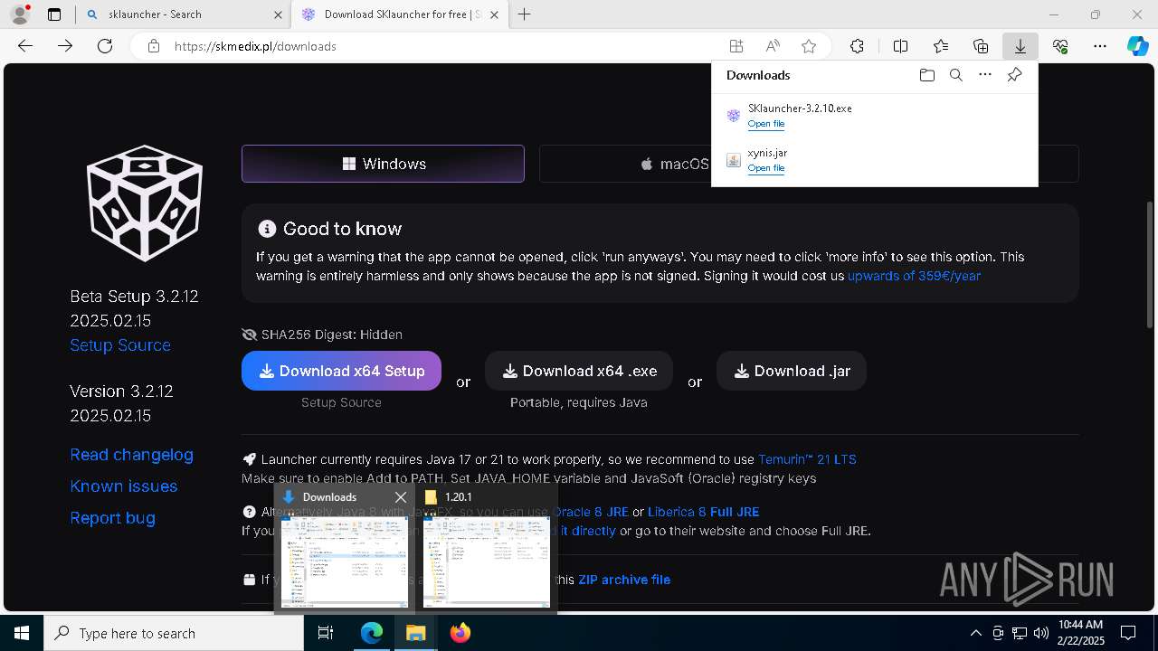The width and height of the screenshot is (1158, 651).
Task: Open Firefox from the taskbar
Action: coord(460,633)
